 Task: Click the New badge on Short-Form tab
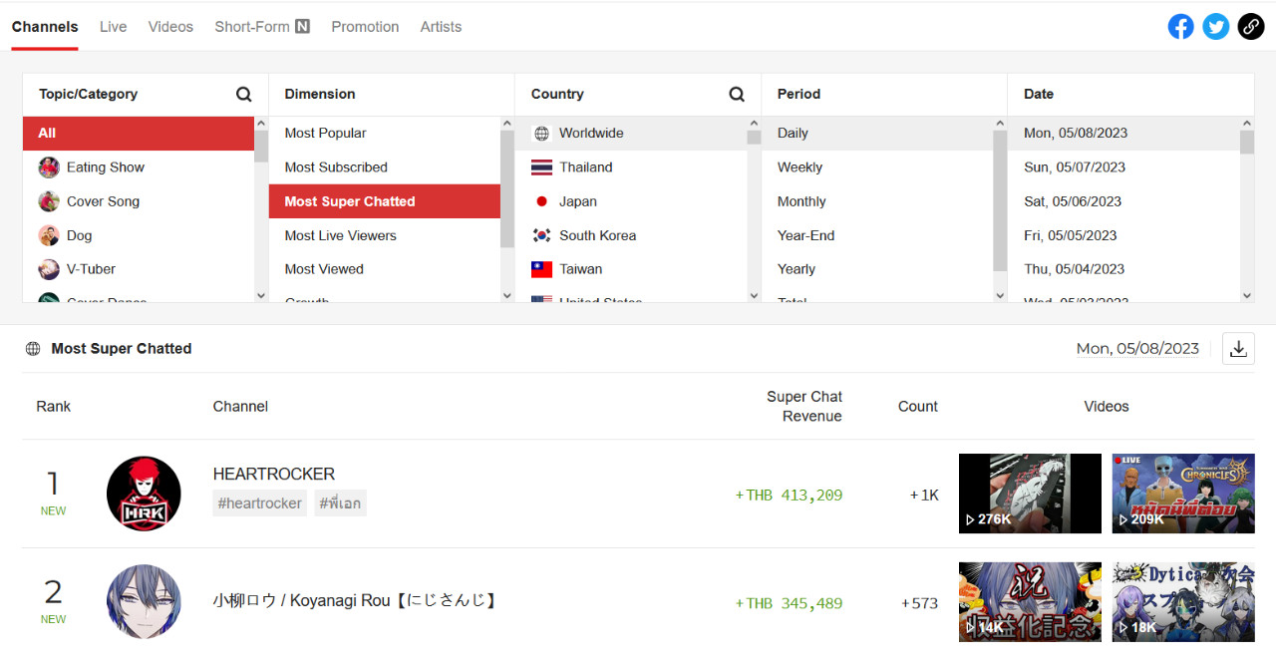click(x=302, y=27)
